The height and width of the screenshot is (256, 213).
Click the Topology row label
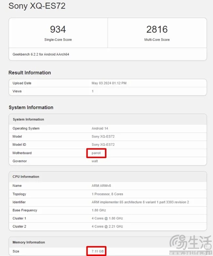19,194
